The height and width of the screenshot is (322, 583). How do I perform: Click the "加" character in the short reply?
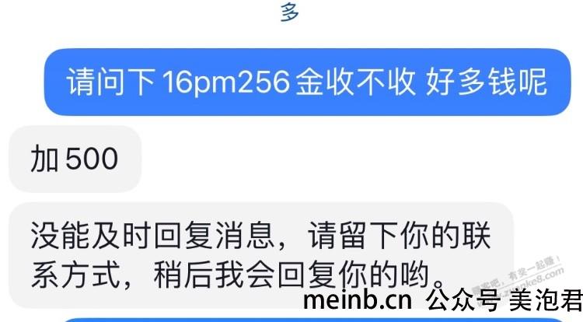(44, 159)
